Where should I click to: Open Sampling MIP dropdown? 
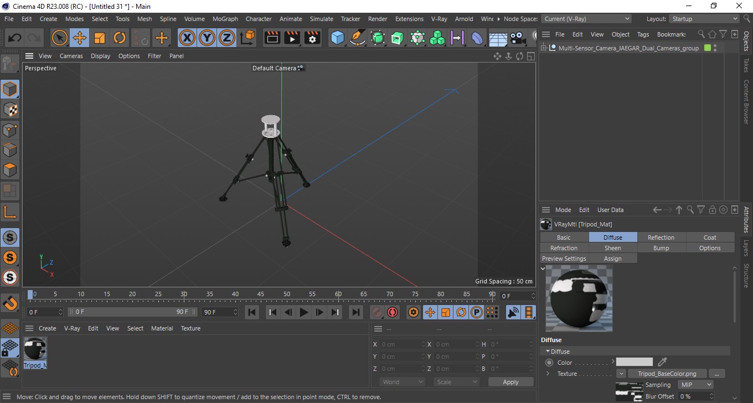point(696,385)
